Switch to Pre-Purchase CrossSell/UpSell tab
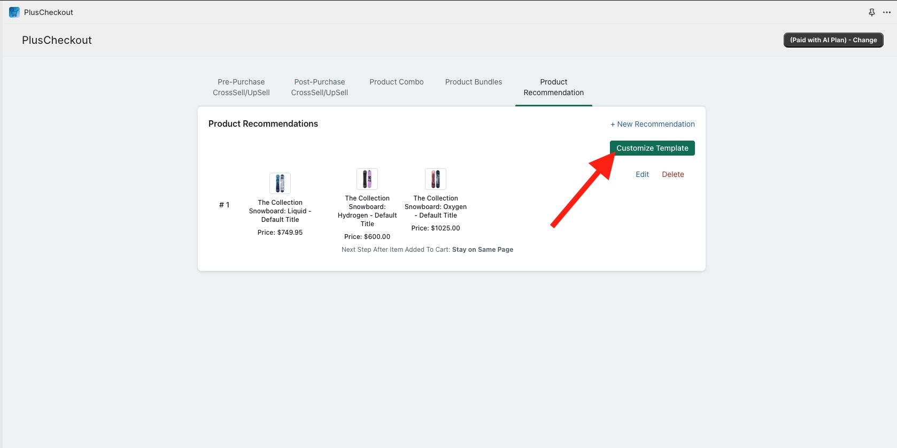 241,87
